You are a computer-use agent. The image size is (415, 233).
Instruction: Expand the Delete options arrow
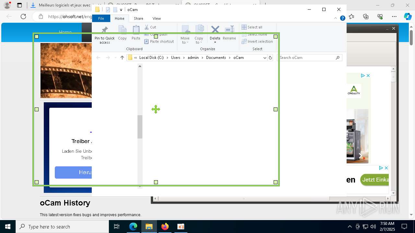(215, 42)
